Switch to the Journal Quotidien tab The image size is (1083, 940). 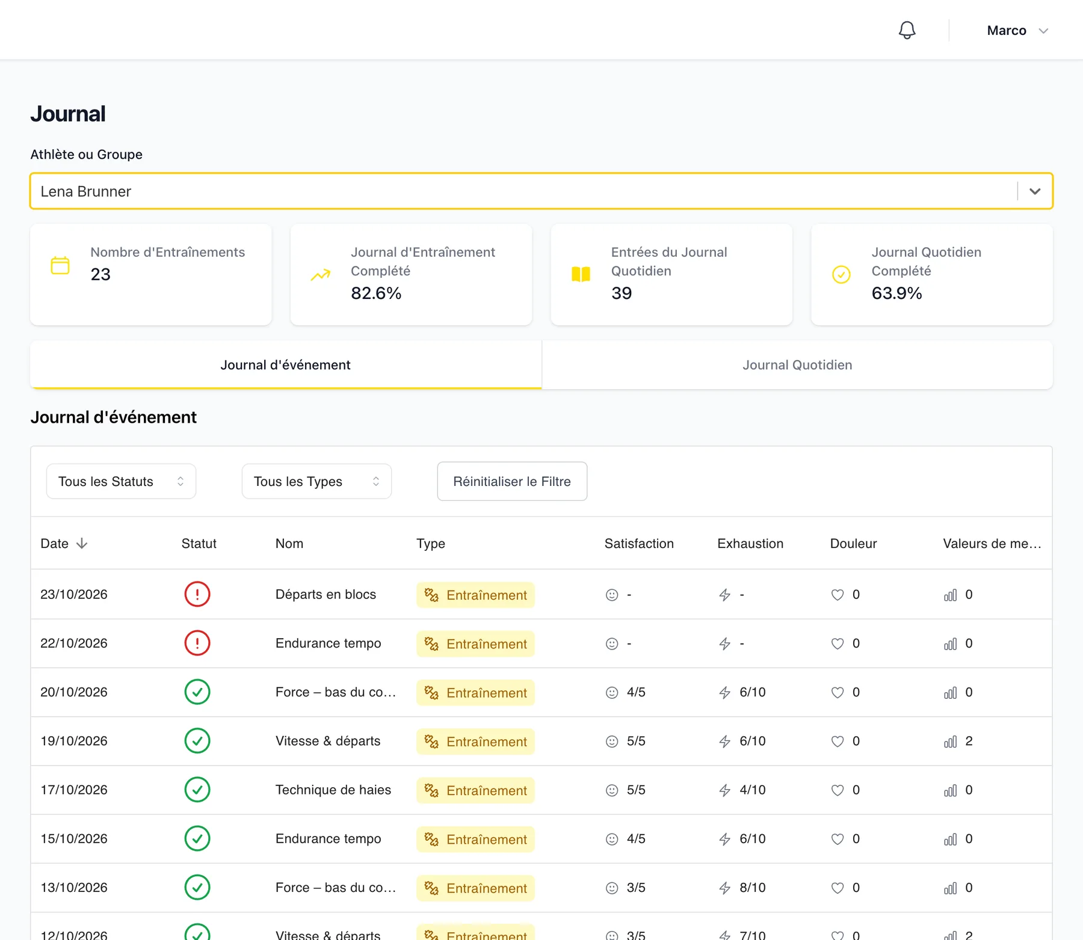coord(797,365)
